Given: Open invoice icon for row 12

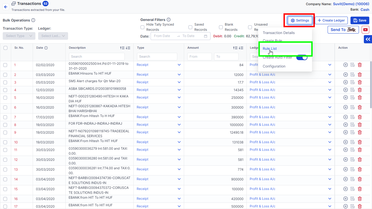Looking at the screenshot, I should pyautogui.click(x=352, y=159).
